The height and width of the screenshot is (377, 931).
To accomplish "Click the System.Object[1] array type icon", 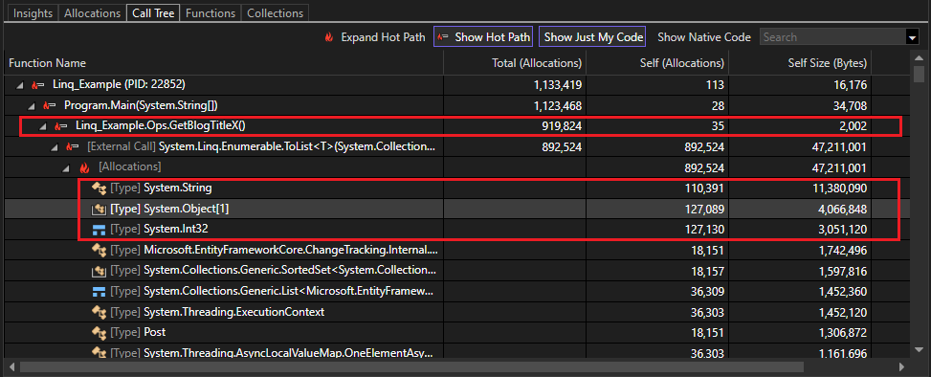I will coord(99,209).
